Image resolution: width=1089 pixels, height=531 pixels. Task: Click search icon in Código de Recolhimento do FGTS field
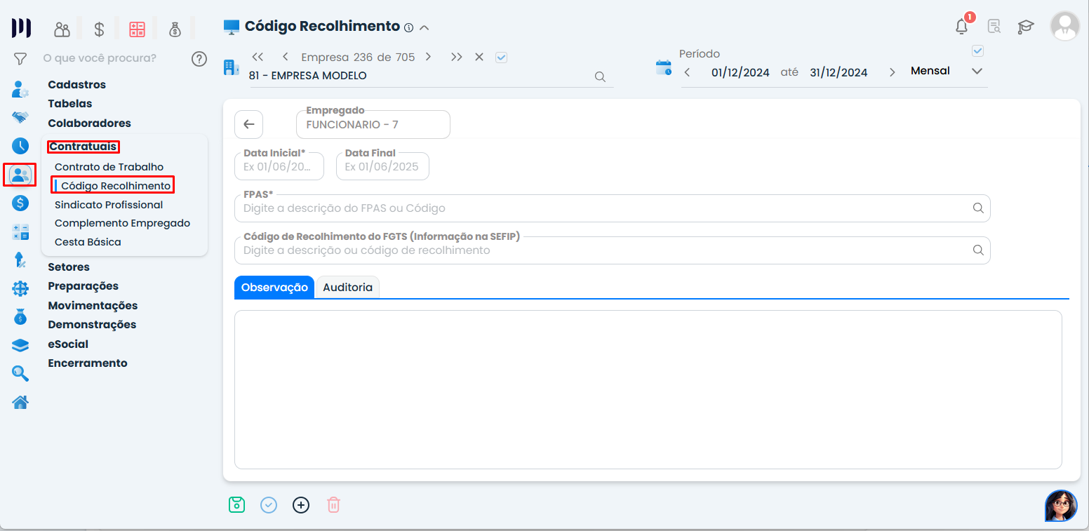point(978,250)
